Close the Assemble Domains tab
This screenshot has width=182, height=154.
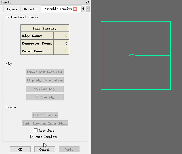click(x=75, y=9)
